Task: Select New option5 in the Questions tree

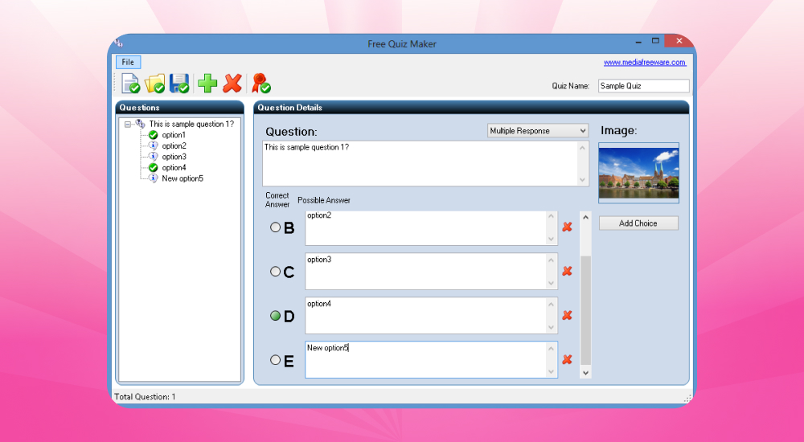Action: pos(183,178)
